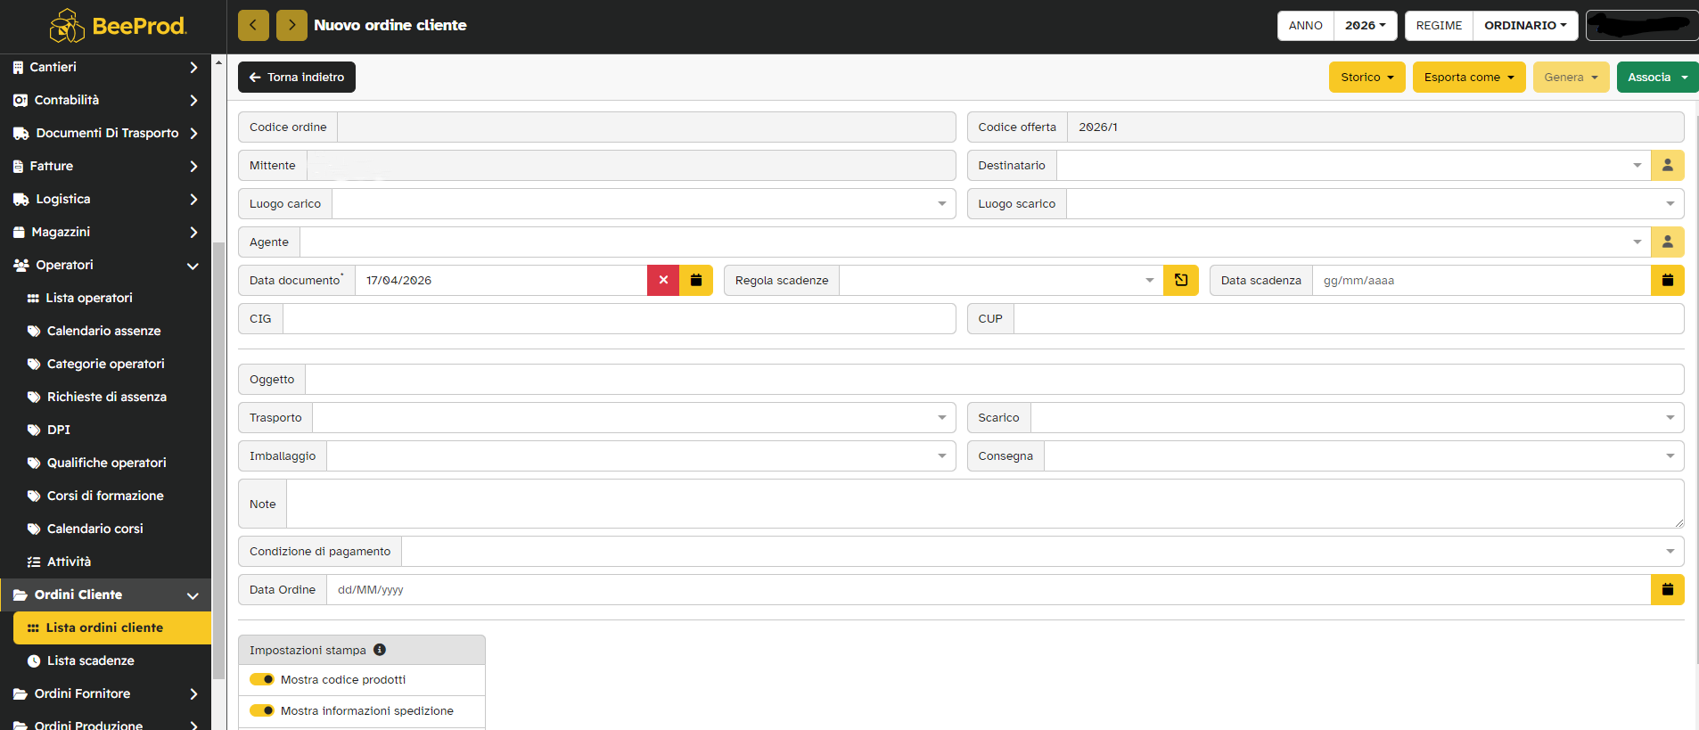Click the DPI tag icon
The height and width of the screenshot is (730, 1699).
(34, 430)
